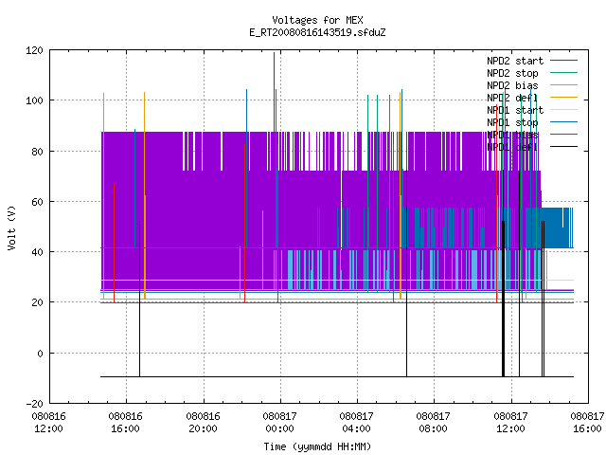Click the dark blue NPD1 stop legend line
606x455 pixels.
(563, 122)
